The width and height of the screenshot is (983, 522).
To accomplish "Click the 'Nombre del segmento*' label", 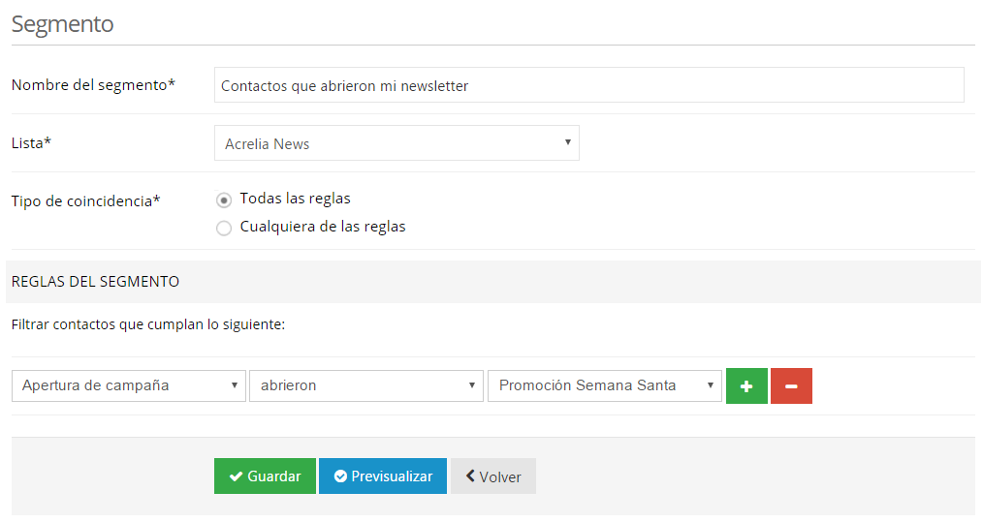I will click(93, 85).
